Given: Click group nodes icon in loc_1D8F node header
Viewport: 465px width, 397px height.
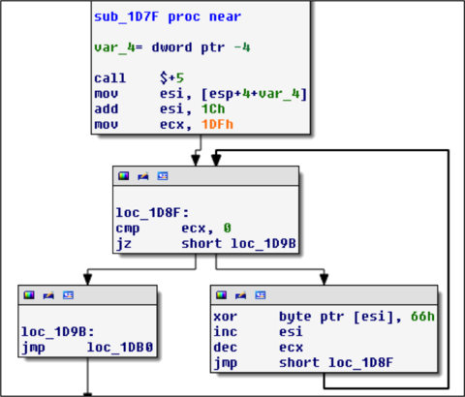Looking at the screenshot, I should click(x=163, y=176).
